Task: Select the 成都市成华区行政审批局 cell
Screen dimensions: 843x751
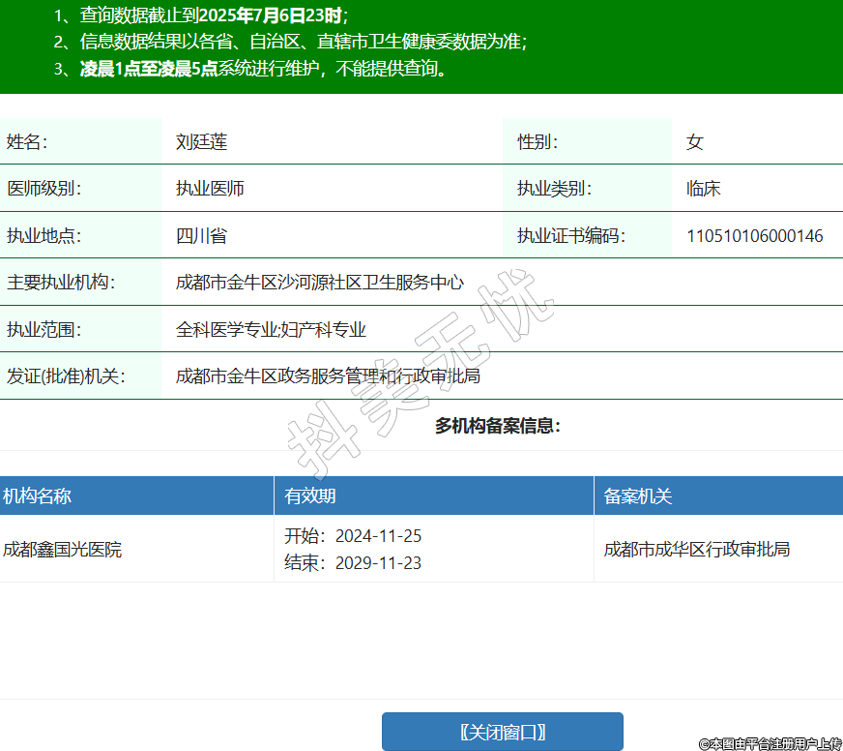Action: (697, 550)
